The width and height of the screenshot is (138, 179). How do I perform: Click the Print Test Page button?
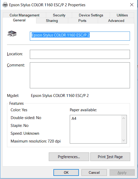click(110, 157)
